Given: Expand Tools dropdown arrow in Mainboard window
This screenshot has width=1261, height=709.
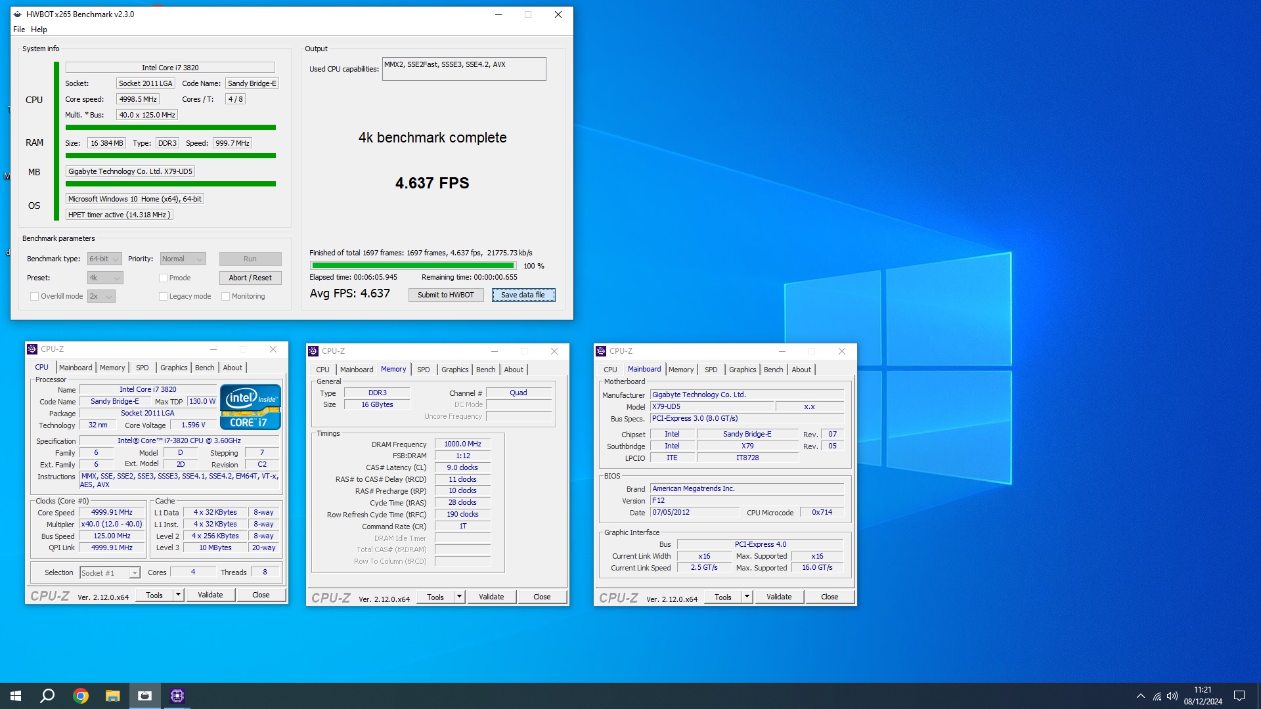Looking at the screenshot, I should (747, 597).
